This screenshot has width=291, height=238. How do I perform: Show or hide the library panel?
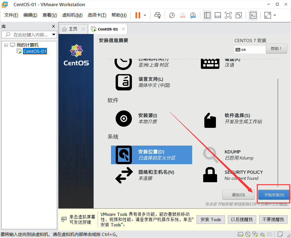[x=207, y=15]
